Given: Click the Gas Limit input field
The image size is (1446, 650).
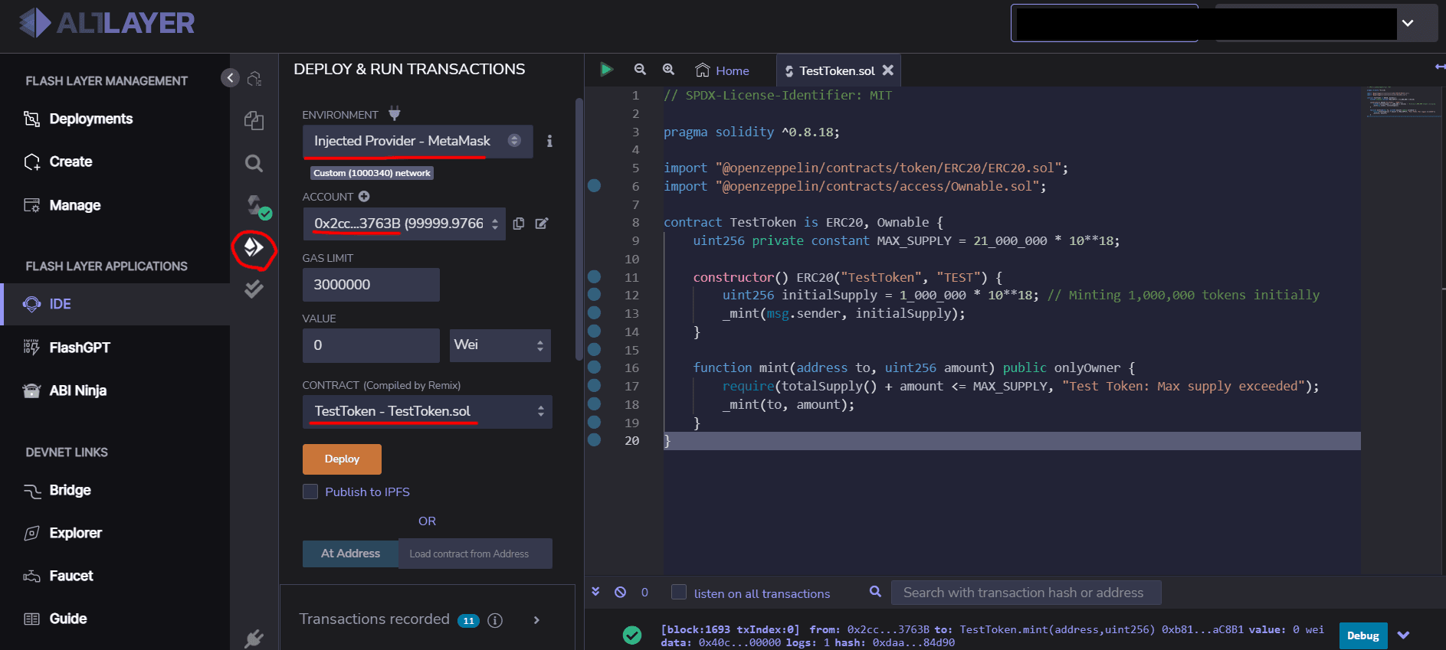Looking at the screenshot, I should pyautogui.click(x=371, y=285).
